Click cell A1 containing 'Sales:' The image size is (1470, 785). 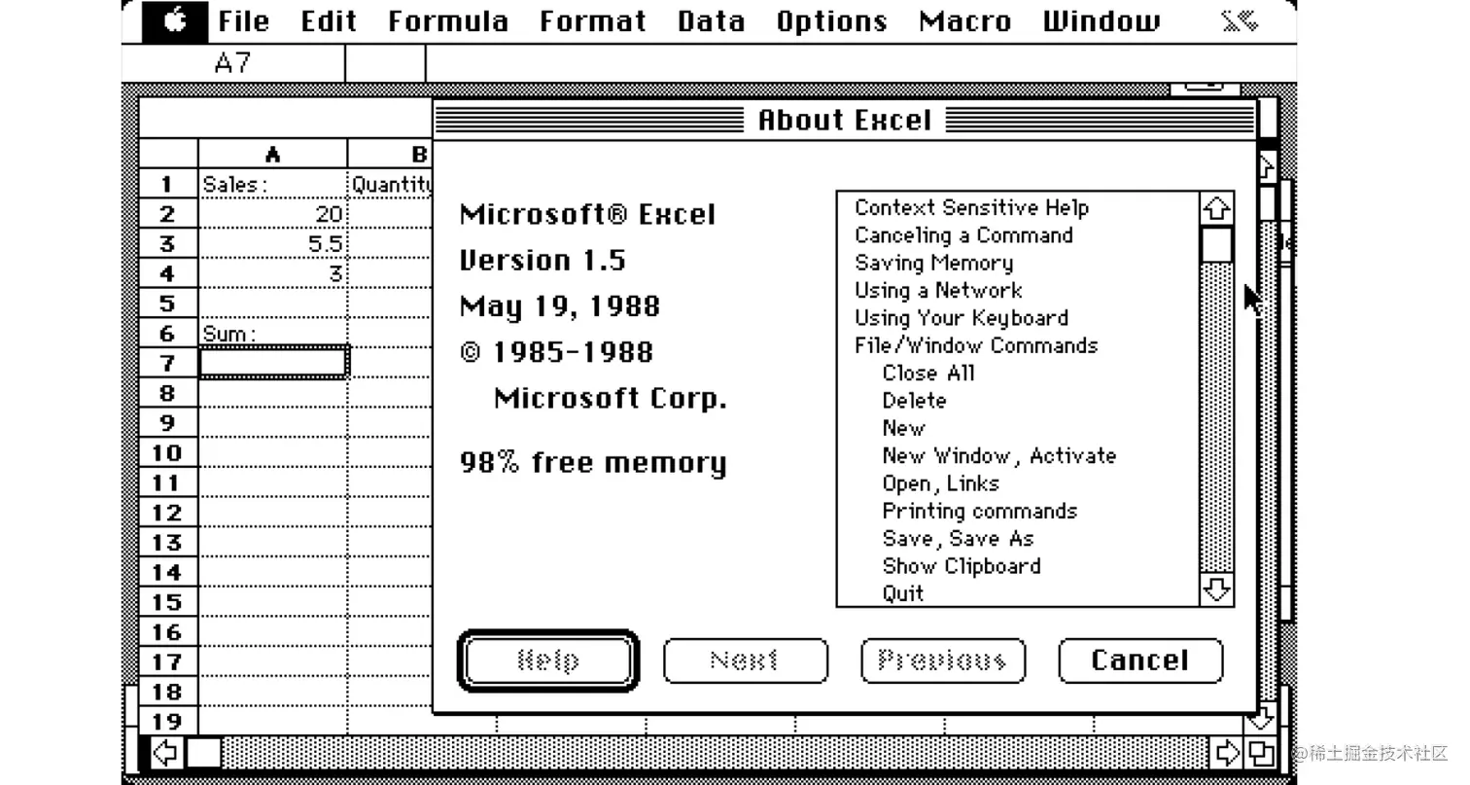click(x=273, y=184)
